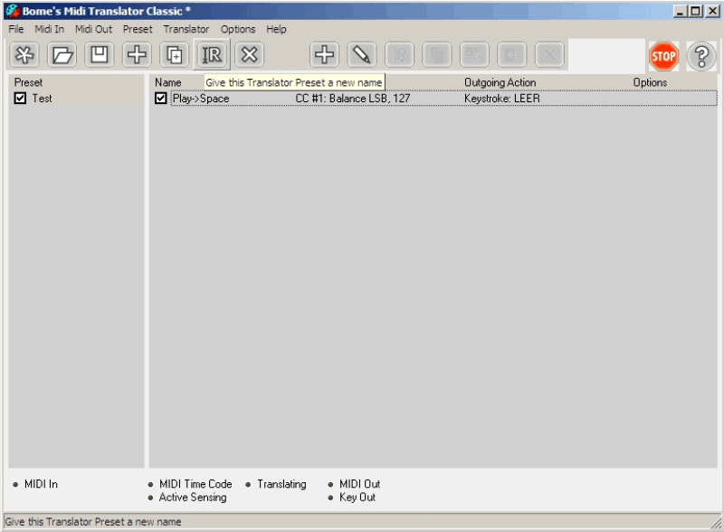Image resolution: width=724 pixels, height=532 pixels.
Task: Edit the translator with the pencil icon
Action: (x=362, y=55)
